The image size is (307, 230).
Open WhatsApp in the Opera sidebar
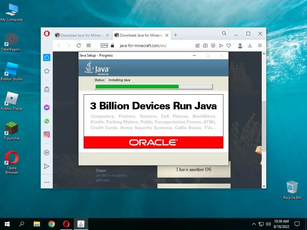click(47, 121)
